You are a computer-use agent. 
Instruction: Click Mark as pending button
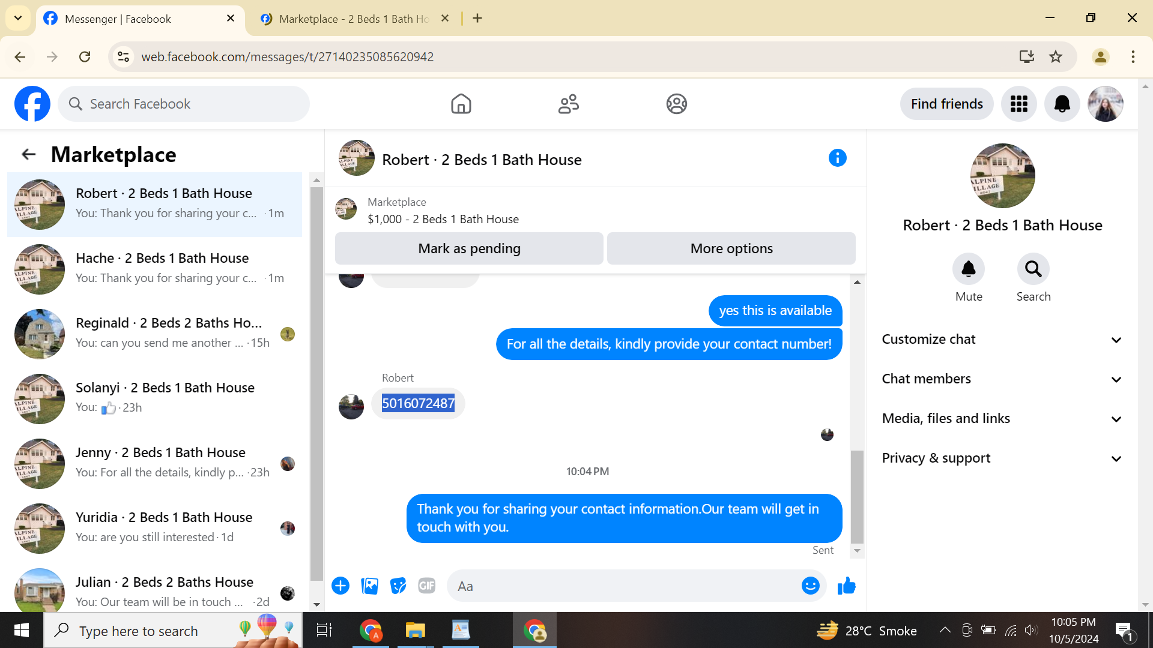[469, 248]
